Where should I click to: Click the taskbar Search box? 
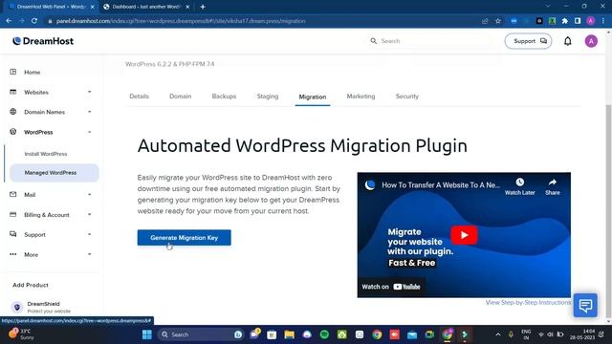coord(201,334)
